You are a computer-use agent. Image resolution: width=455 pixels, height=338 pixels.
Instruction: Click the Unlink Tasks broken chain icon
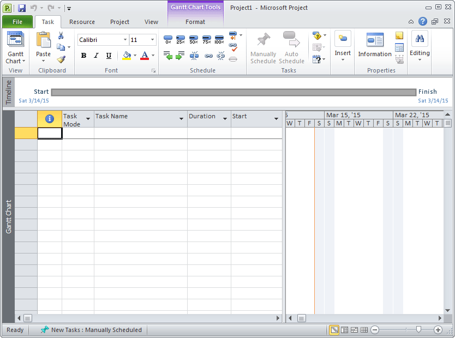[x=221, y=56]
